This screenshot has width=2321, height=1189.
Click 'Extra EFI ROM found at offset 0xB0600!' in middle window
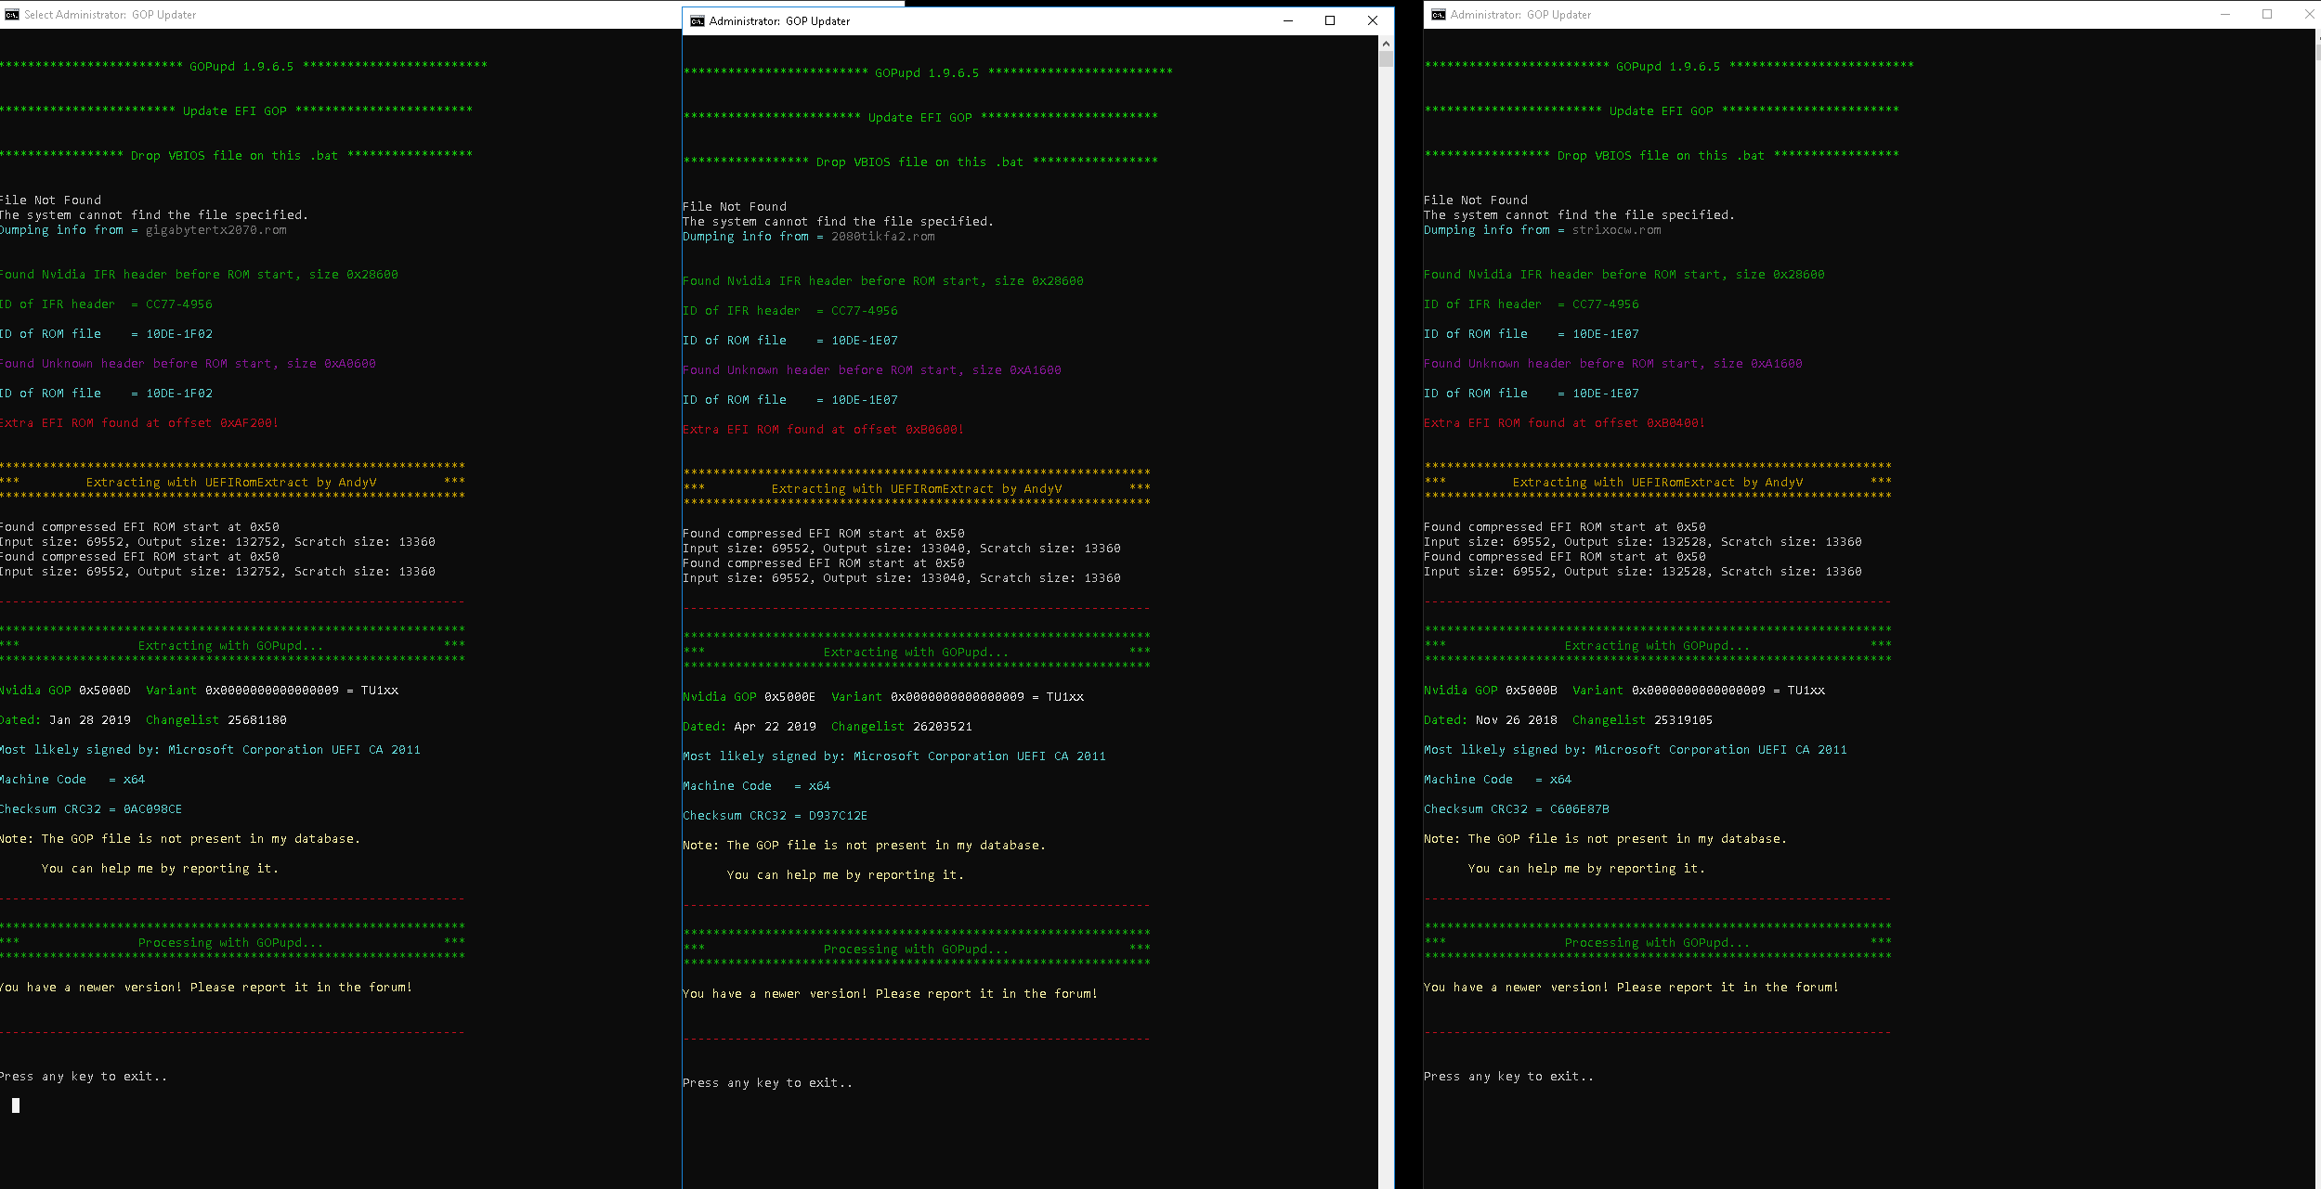823,430
